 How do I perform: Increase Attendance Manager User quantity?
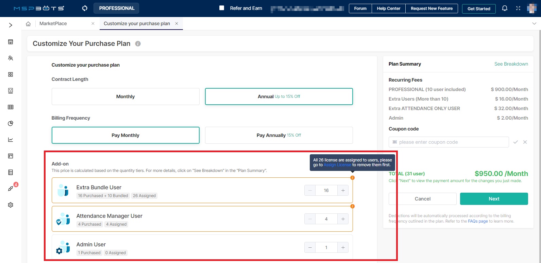click(x=343, y=219)
